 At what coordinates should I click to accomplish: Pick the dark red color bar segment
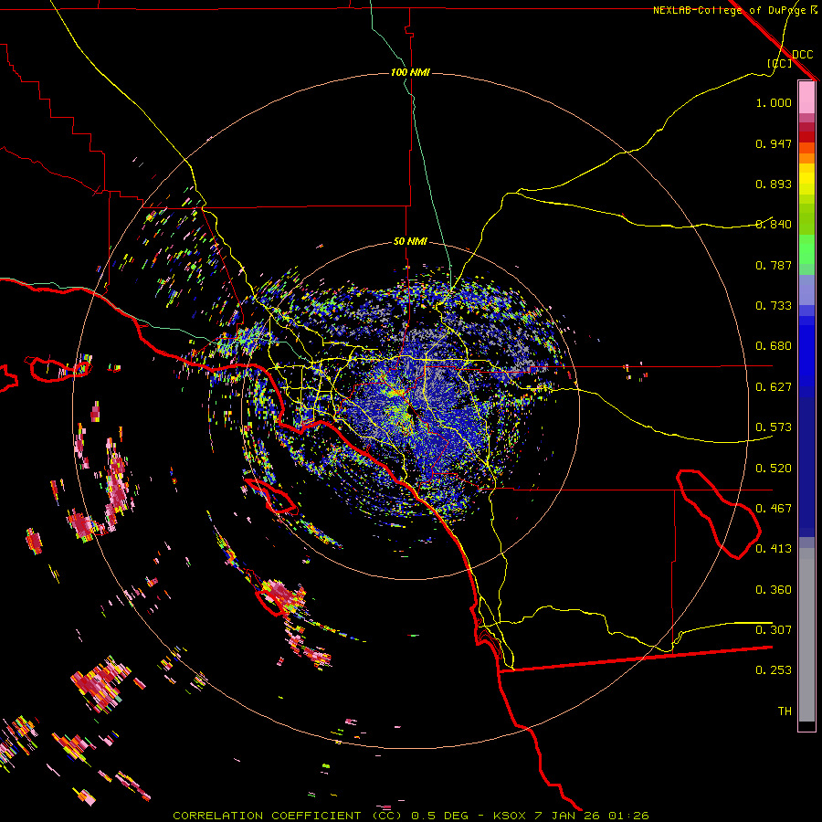click(806, 136)
